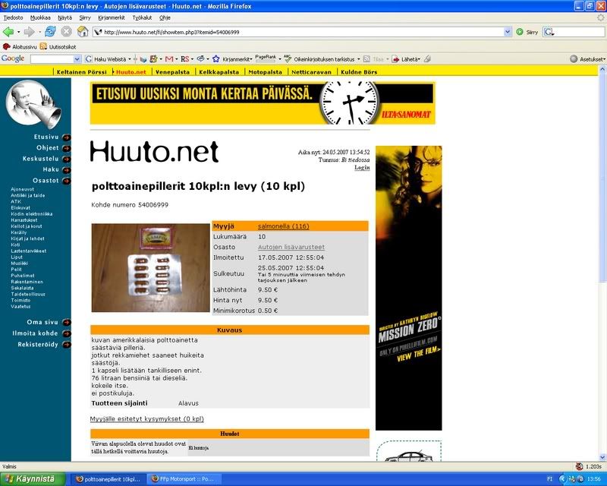This screenshot has width=607, height=486.
Task: Open the Home page icon
Action: click(83, 32)
